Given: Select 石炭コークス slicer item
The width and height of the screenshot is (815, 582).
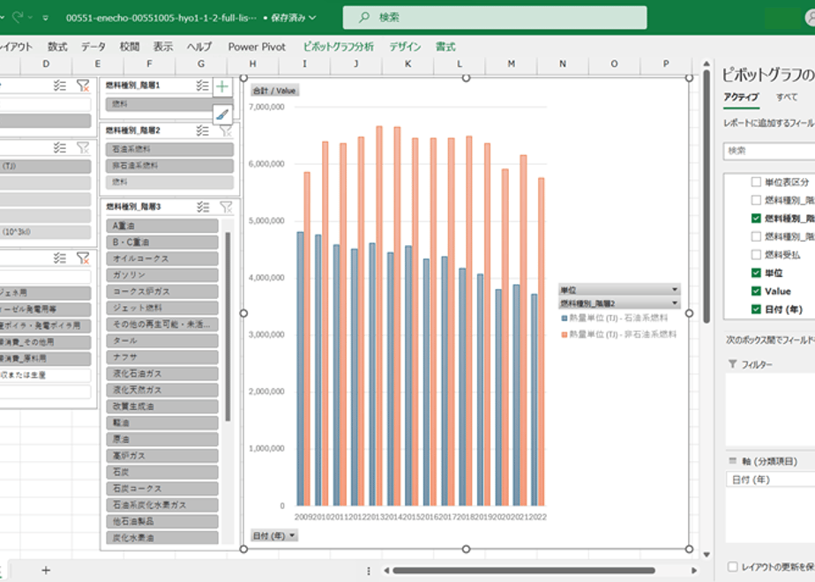Looking at the screenshot, I should (x=162, y=489).
